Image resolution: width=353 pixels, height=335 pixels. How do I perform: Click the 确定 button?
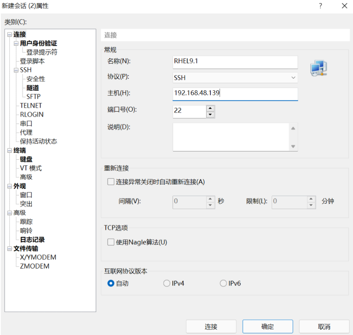268,326
